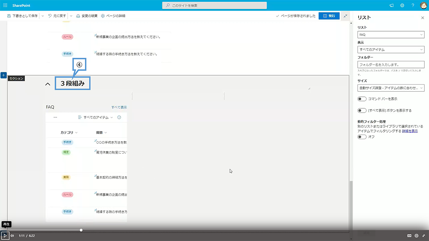Undo with 元に戻す button
The height and width of the screenshot is (241, 429).
click(x=57, y=16)
